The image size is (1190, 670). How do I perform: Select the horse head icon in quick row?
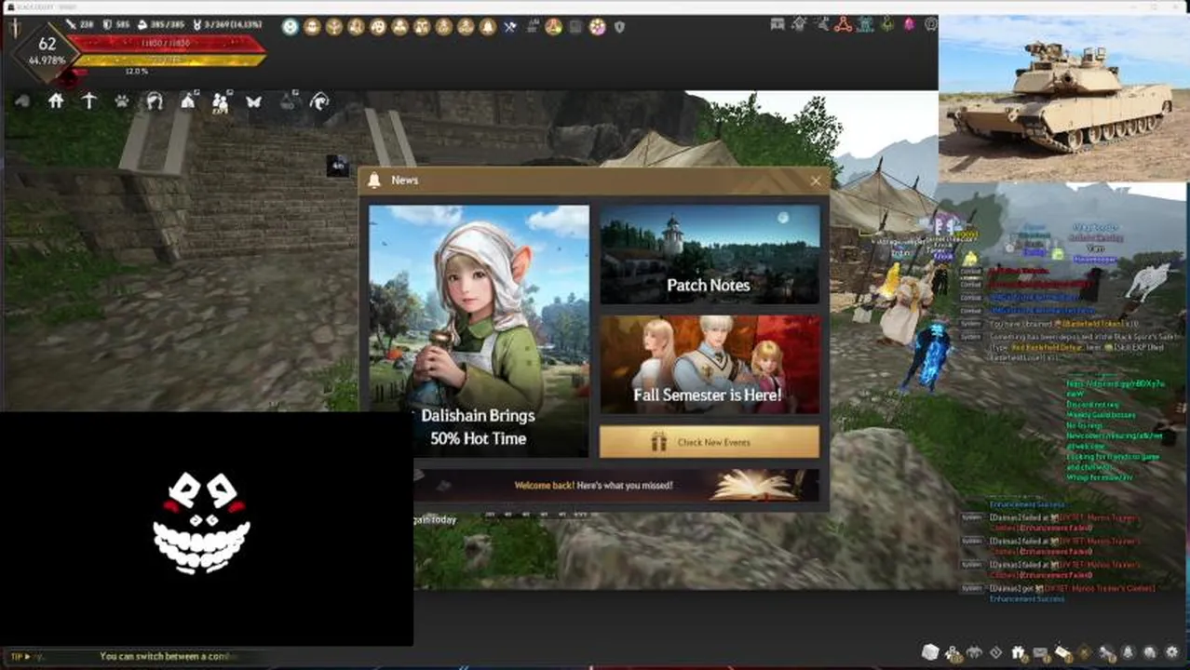319,100
